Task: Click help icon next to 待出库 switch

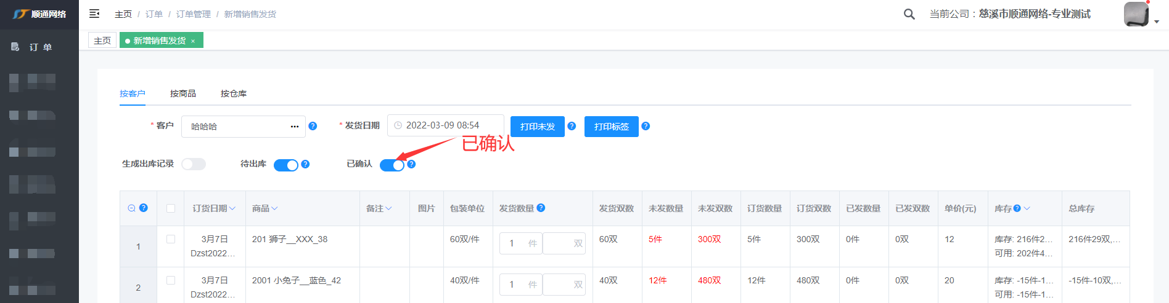Action: tap(305, 164)
